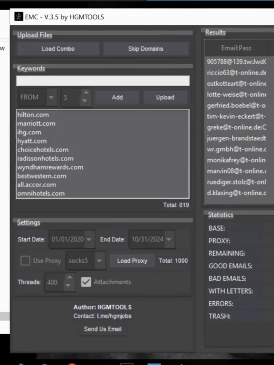Click the Load Proxy button
The height and width of the screenshot is (365, 274).
(x=132, y=261)
